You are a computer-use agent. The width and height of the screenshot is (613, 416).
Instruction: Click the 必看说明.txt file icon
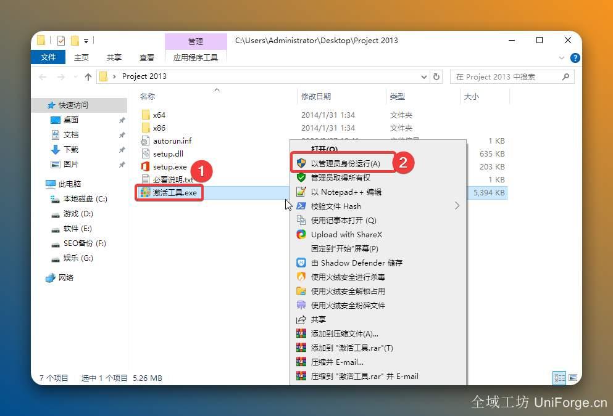click(146, 179)
